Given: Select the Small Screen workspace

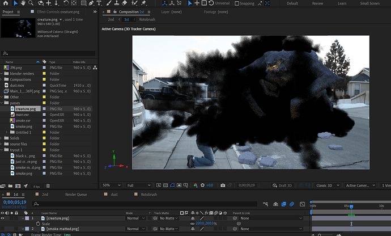Looking at the screenshot, I should coord(370,3).
